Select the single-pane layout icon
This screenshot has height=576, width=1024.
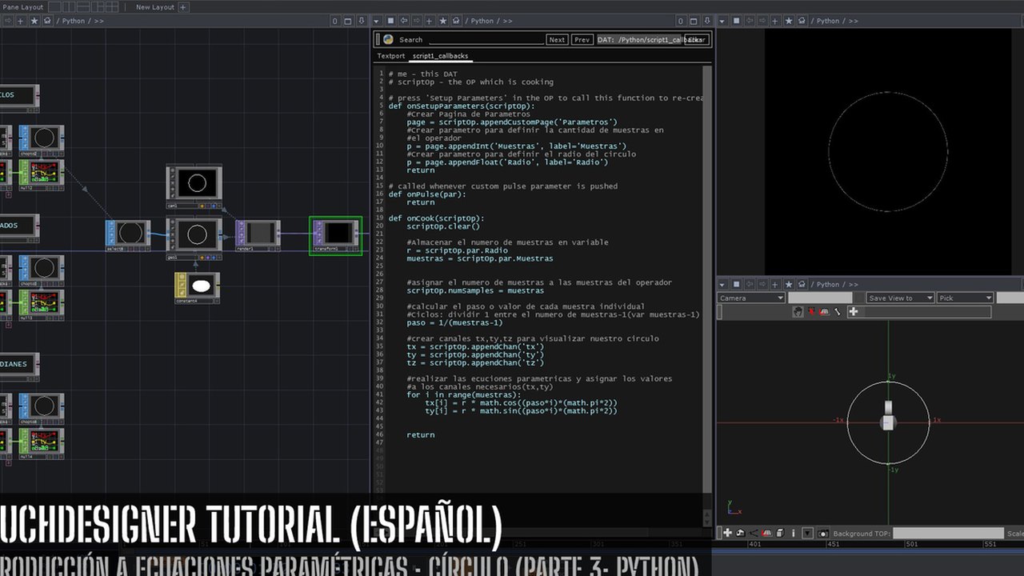54,7
